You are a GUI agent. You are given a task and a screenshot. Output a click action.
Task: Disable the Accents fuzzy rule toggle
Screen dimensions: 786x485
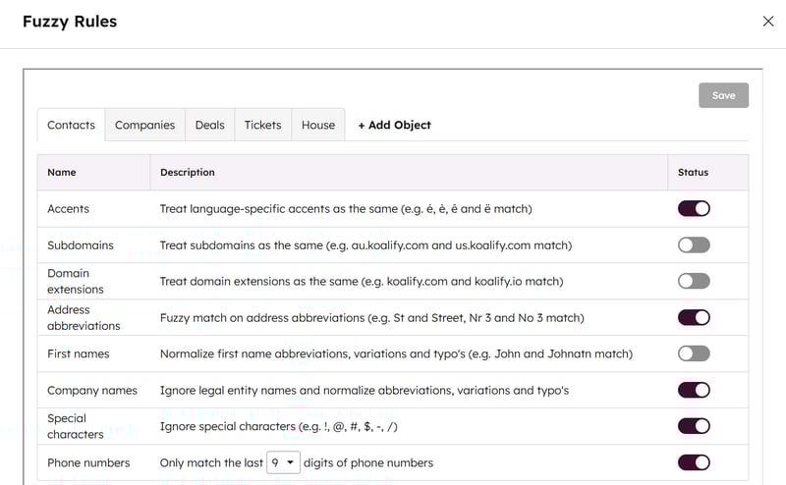point(694,208)
